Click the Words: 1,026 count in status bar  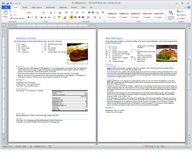21,147
